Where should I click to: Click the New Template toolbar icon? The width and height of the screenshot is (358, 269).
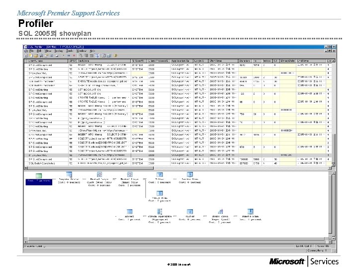31,56
